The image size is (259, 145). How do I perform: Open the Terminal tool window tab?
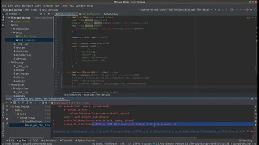66,141
